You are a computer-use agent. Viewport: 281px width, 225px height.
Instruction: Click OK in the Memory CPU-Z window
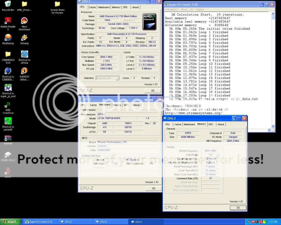click(238, 208)
